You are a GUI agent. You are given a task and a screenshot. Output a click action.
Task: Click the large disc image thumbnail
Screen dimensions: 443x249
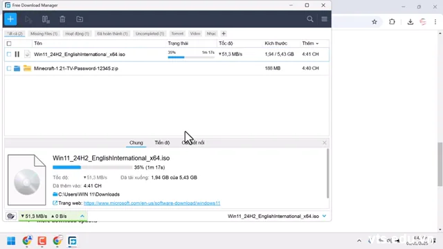click(27, 180)
